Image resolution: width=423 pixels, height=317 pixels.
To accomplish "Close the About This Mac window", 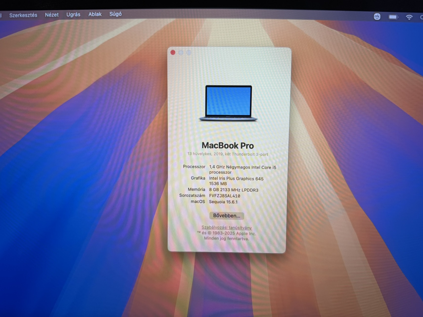I will (173, 52).
